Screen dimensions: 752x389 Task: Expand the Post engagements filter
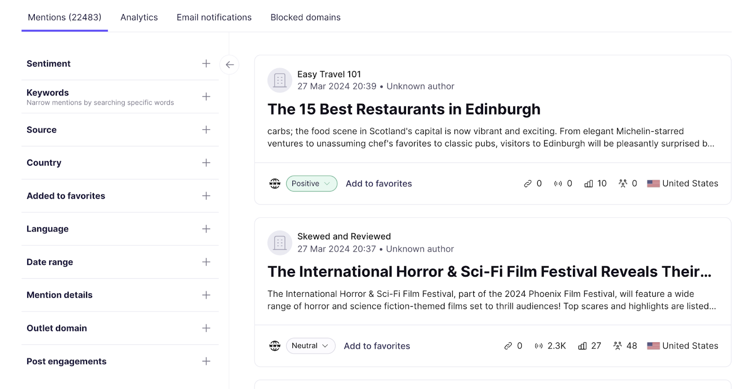pos(206,361)
